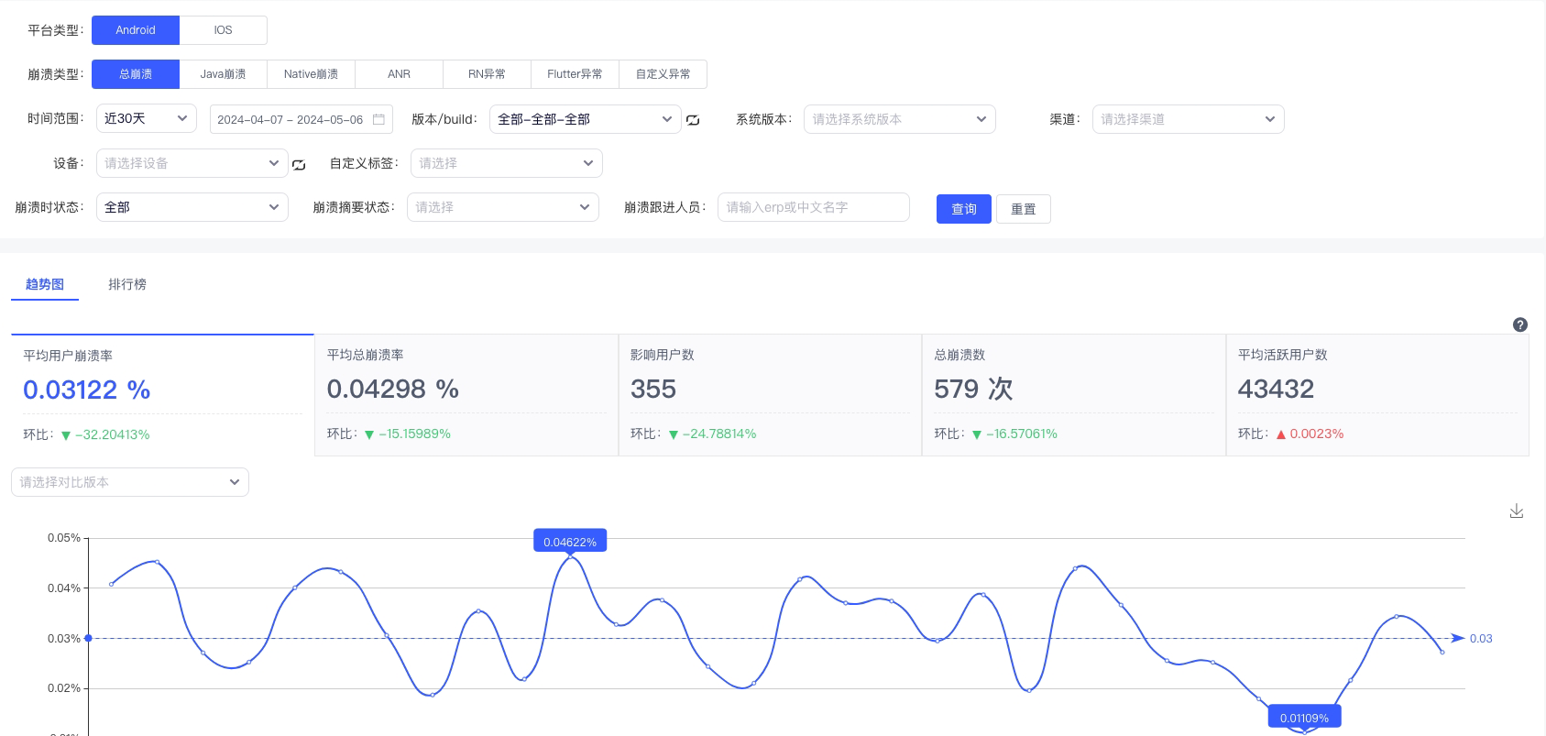
Task: Click the 0.02% y-axis label
Action: point(64,688)
